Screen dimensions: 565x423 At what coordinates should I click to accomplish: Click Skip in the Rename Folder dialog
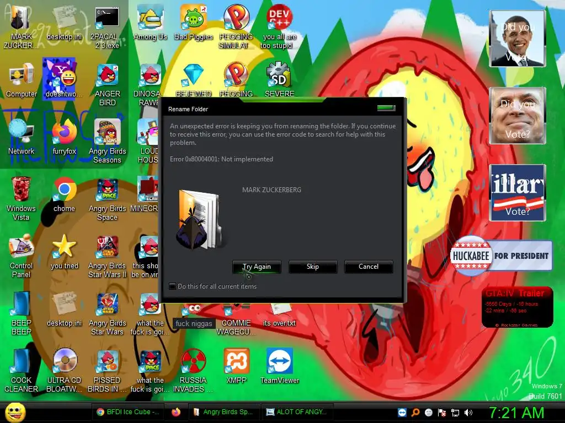pyautogui.click(x=313, y=267)
